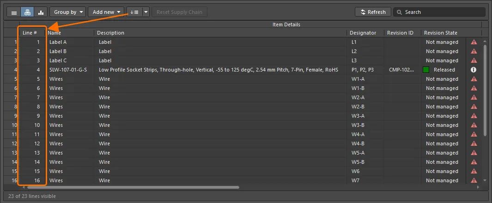Viewport: 492px width, 203px height.
Task: Sort by the Description column header
Action: point(220,33)
